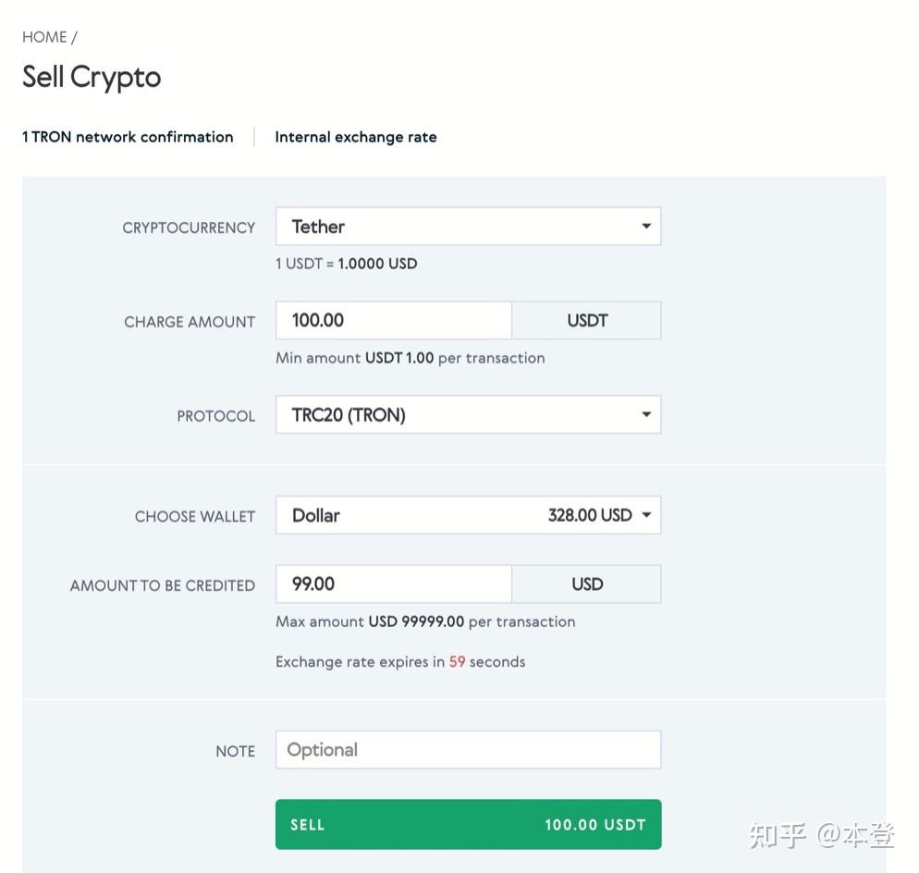
Task: Click the Min amount USDT 1.00 hint
Action: (410, 358)
